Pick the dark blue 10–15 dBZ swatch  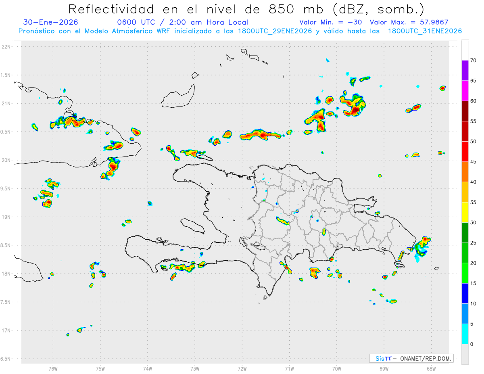click(x=465, y=294)
